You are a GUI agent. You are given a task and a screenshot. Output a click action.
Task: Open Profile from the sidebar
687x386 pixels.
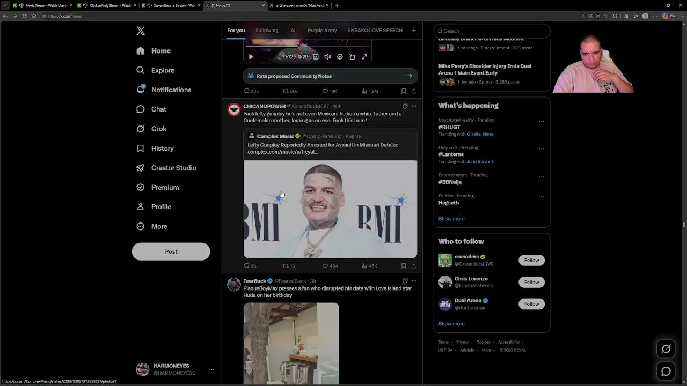pos(154,207)
